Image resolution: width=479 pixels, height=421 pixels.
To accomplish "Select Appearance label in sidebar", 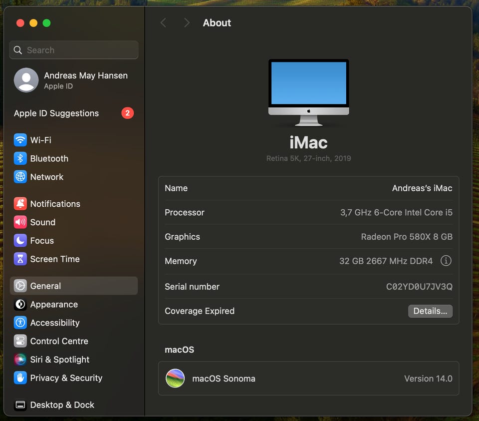I will tap(54, 304).
